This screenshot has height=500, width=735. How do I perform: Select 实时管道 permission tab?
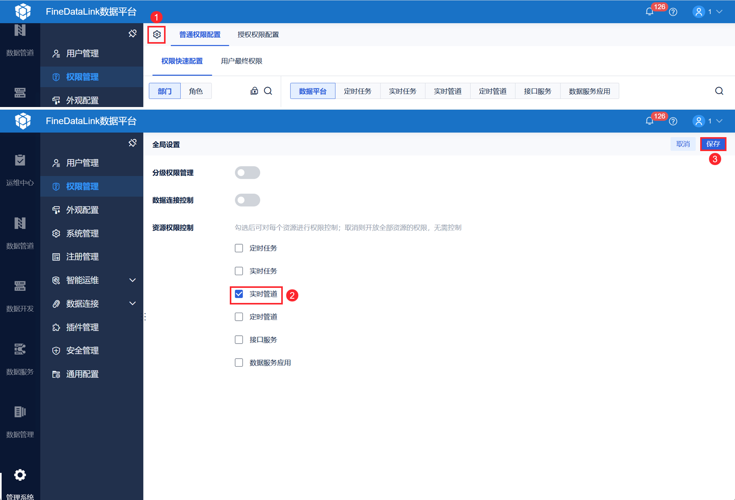(448, 91)
